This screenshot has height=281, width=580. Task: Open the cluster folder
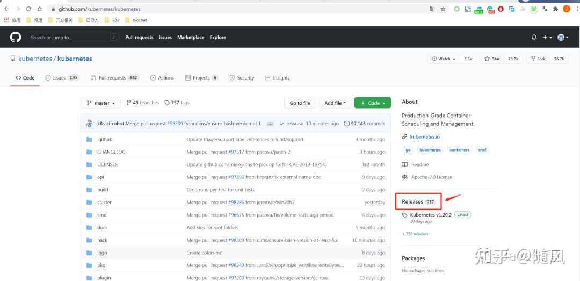point(104,202)
